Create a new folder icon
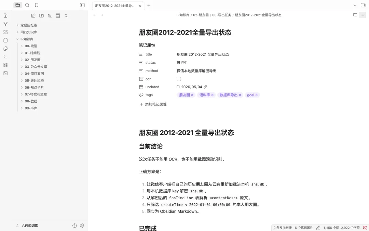This screenshot has width=369, height=231. (41, 15)
